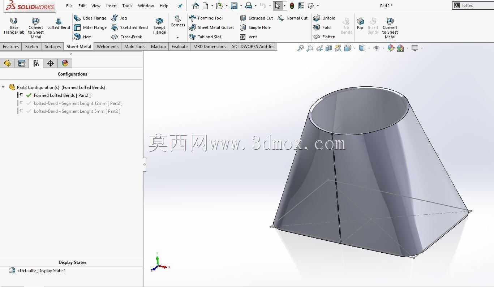Select the Jog tool
The height and width of the screenshot is (287, 494).
point(119,18)
